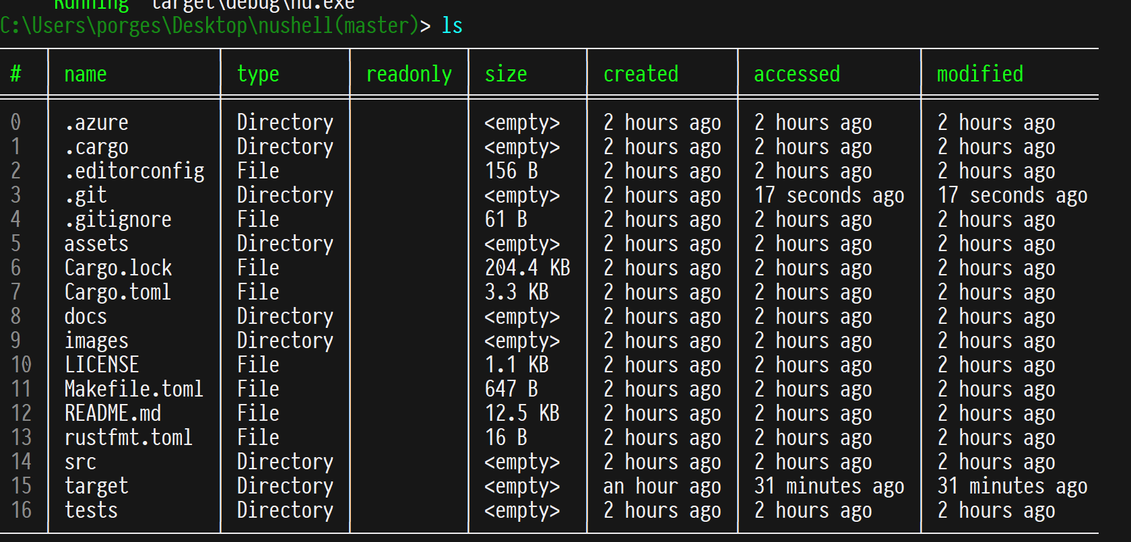
Task: Select the 'tests' directory name
Action: tap(91, 510)
